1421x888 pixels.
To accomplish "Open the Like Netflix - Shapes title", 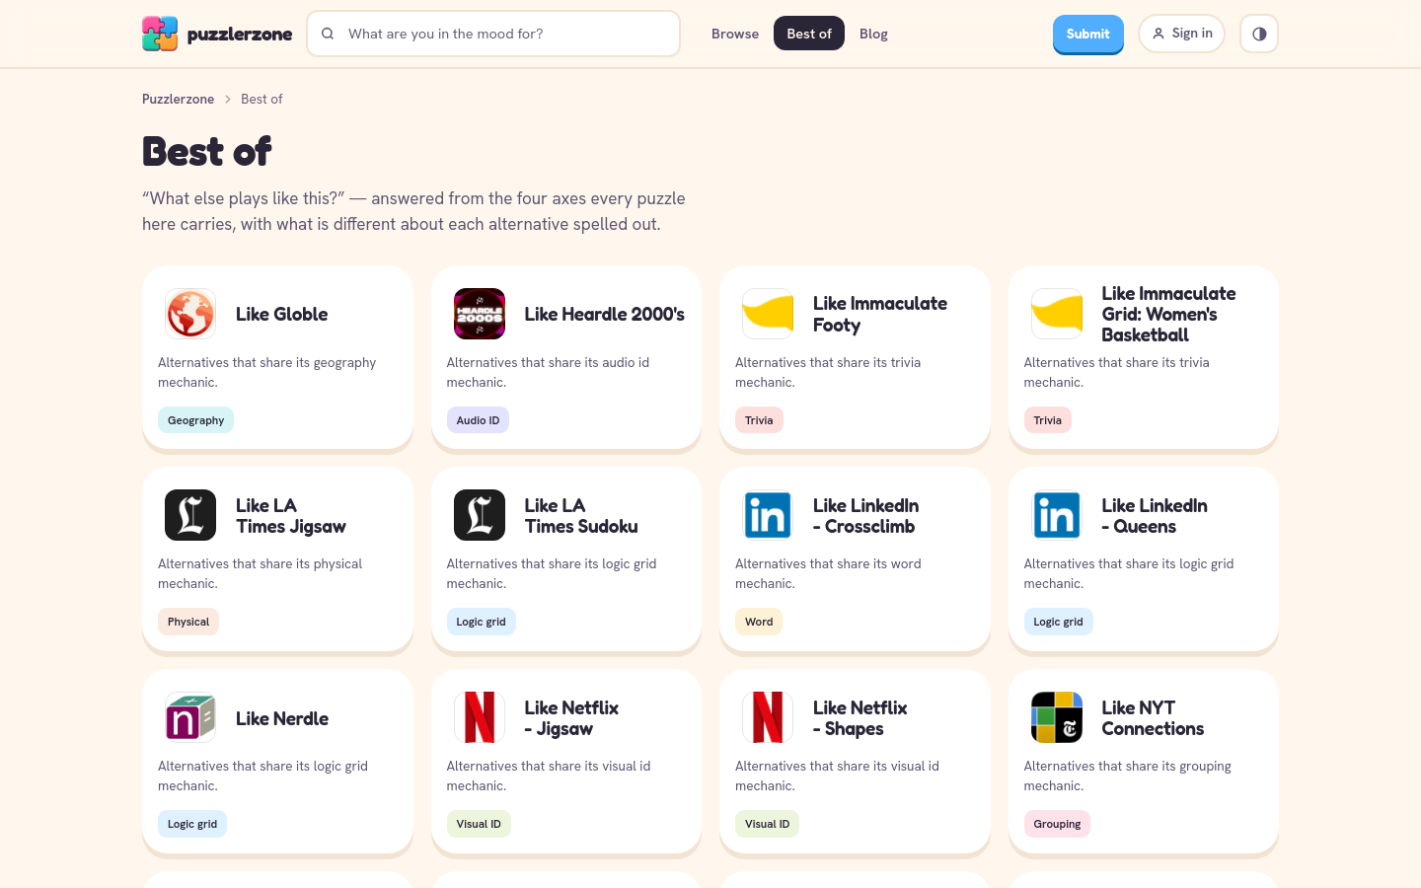I will tap(860, 717).
